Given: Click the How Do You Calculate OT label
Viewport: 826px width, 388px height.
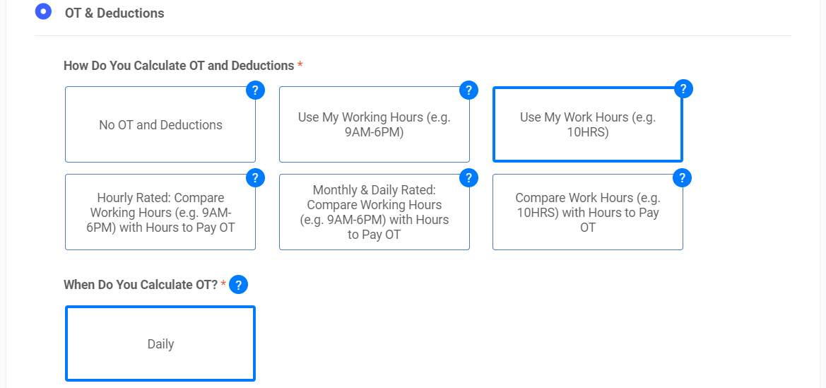Looking at the screenshot, I should point(178,66).
